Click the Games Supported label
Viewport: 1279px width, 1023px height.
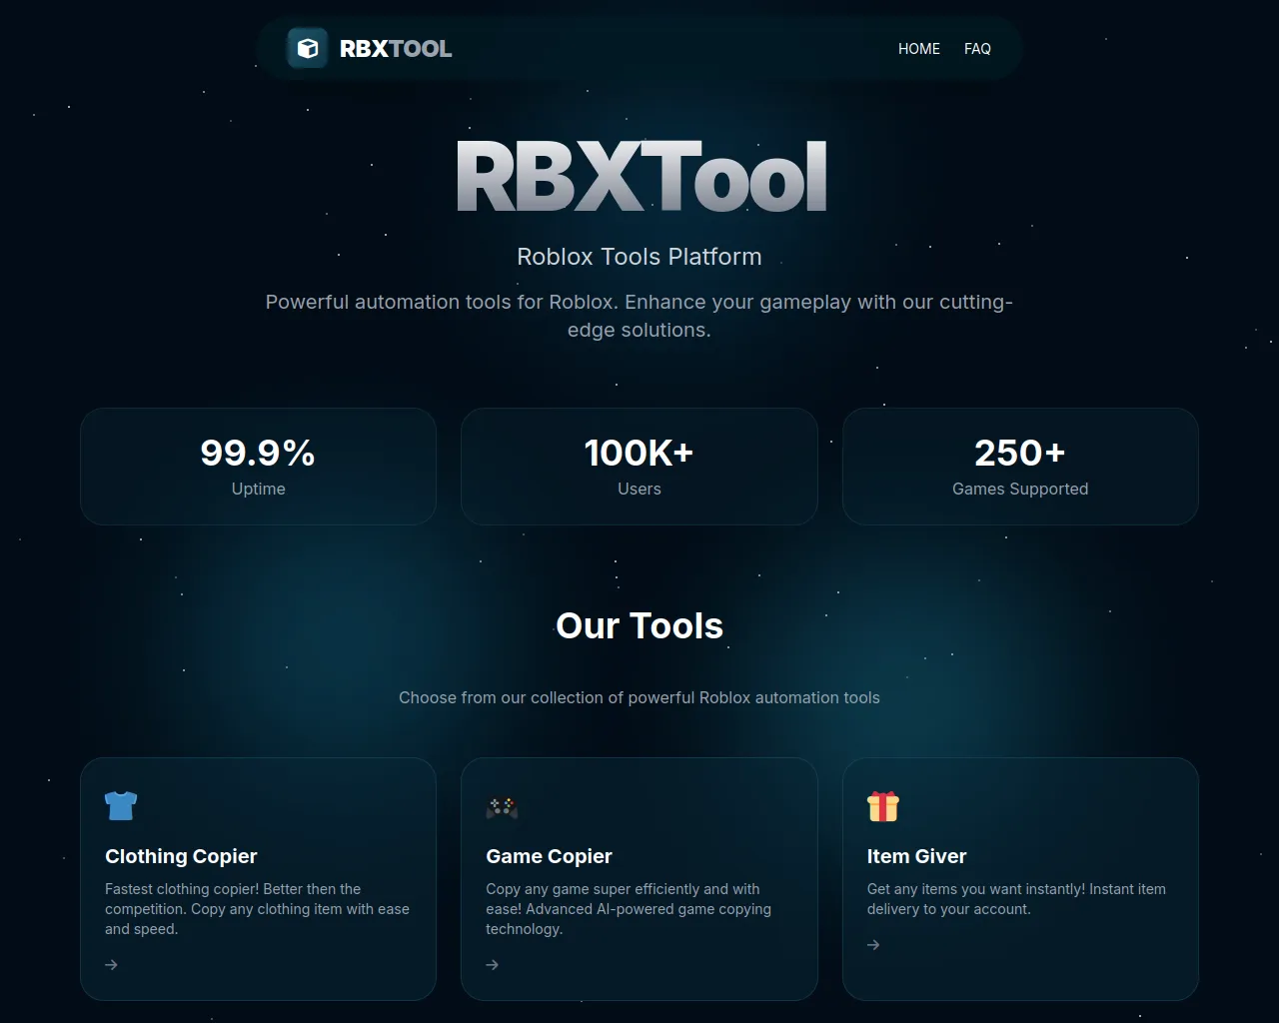[1020, 489]
